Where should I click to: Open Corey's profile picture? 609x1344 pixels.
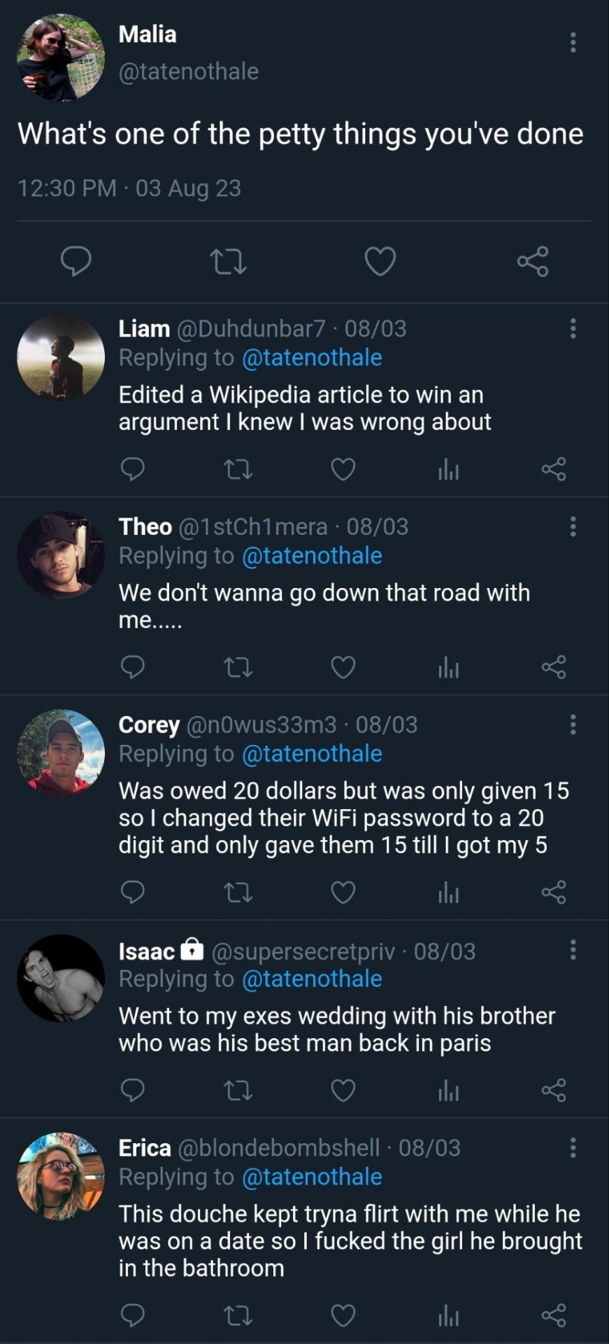click(x=61, y=753)
